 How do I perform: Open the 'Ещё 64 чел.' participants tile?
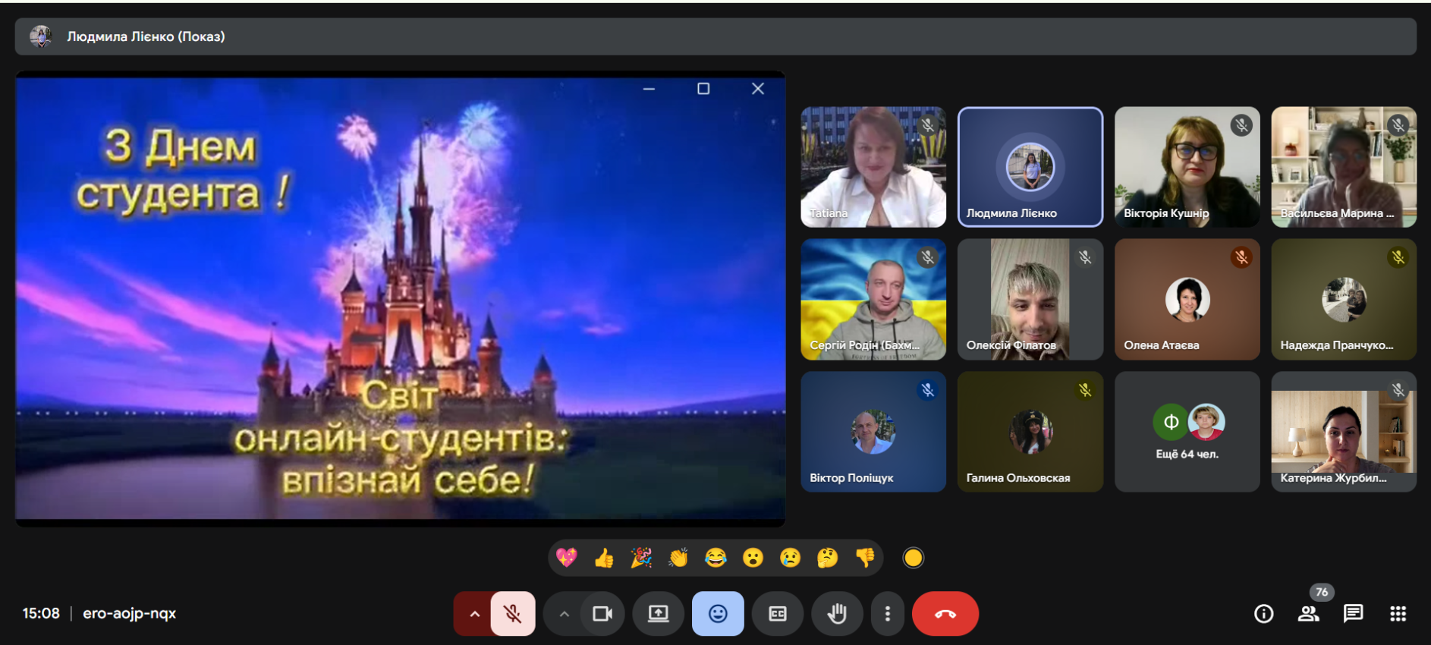point(1187,432)
